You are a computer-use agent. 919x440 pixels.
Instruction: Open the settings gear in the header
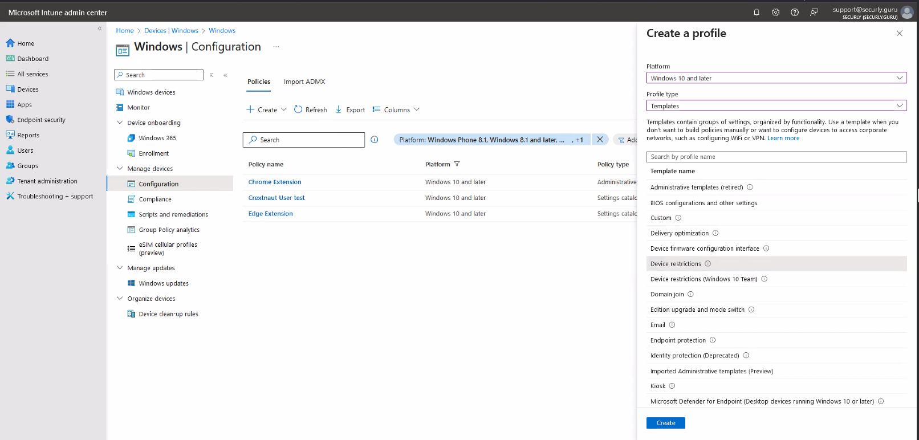pos(775,12)
